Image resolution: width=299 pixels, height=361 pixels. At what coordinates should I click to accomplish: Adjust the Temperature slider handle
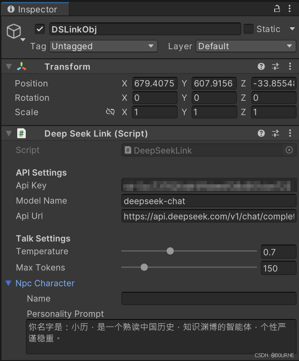coord(170,251)
